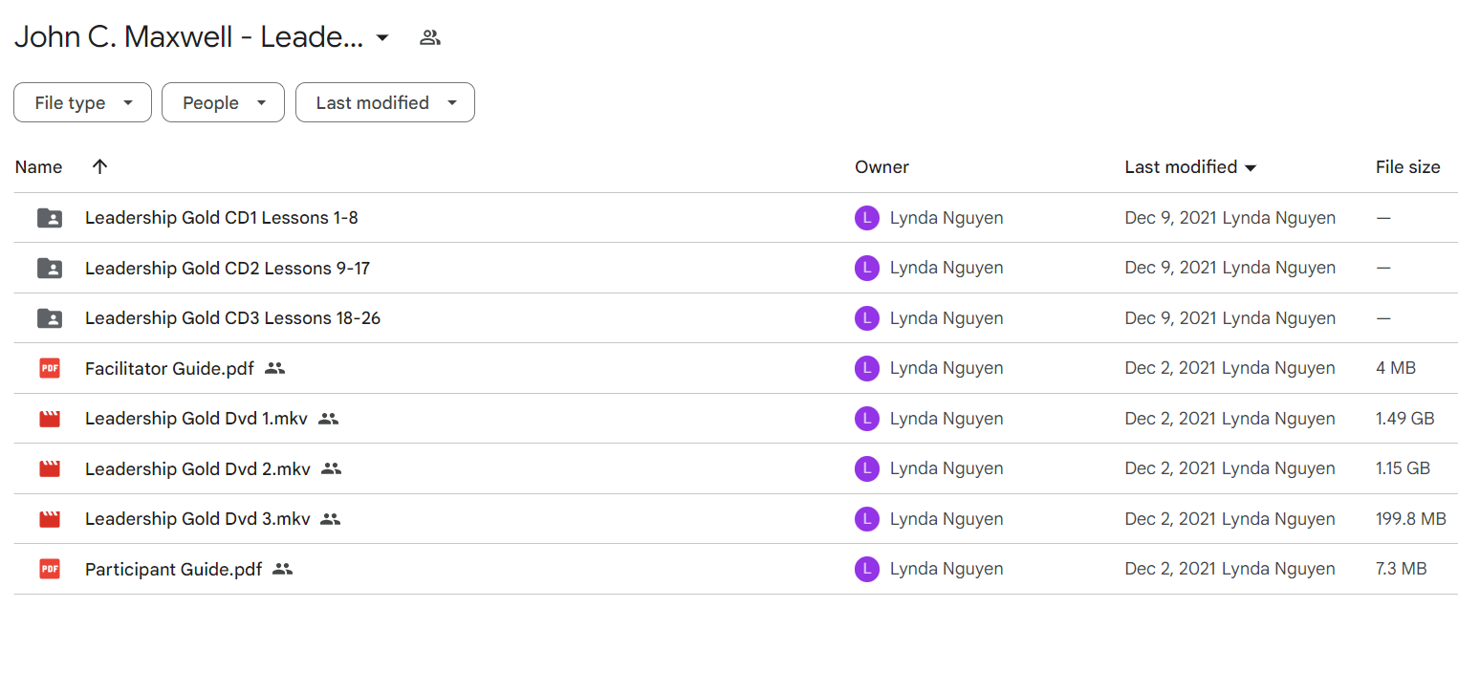This screenshot has width=1458, height=673.
Task: Sort by the Name column header
Action: [x=38, y=166]
